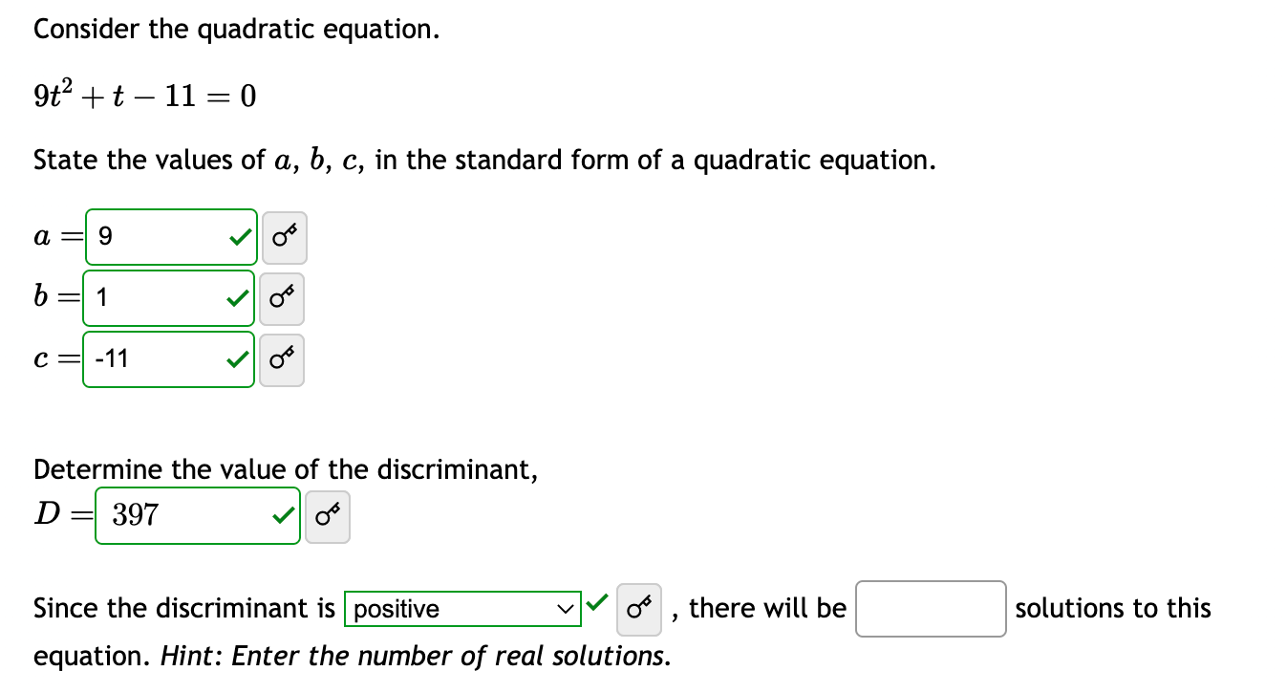Click the Determine the discriminant heading
This screenshot has width=1287, height=693.
(x=285, y=469)
